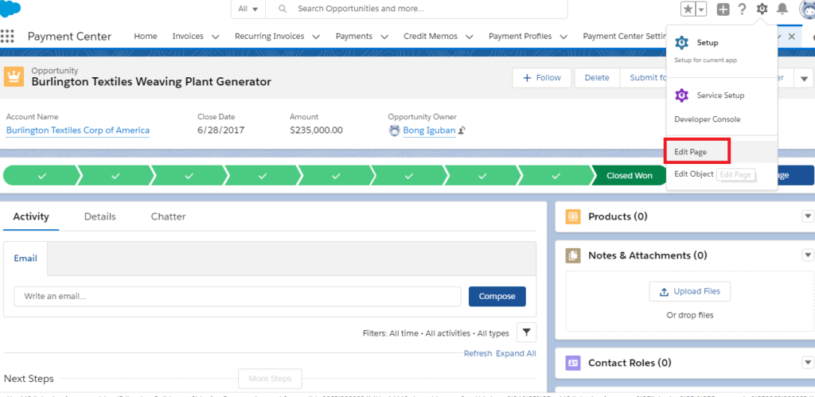
Task: Click the Upload Files button
Action: click(690, 291)
